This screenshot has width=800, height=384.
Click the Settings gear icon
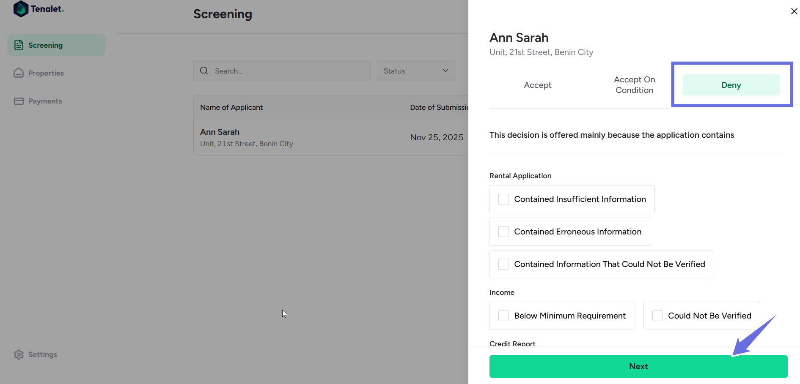(19, 354)
